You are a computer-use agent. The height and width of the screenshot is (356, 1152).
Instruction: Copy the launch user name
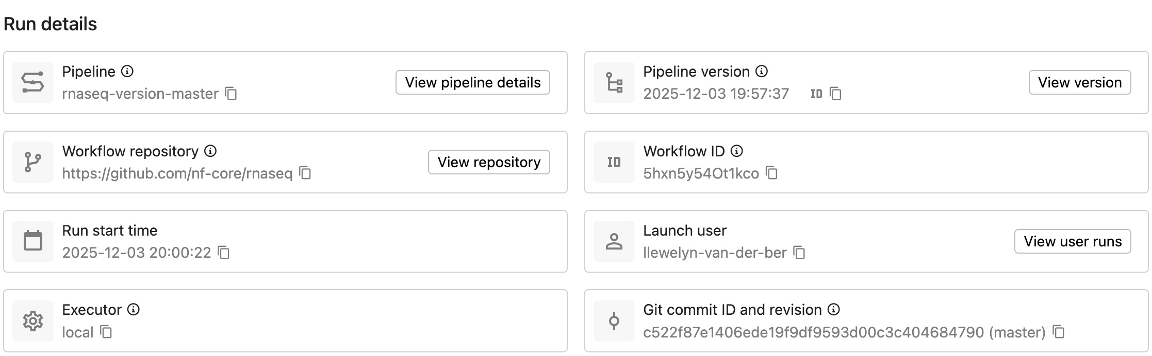[x=799, y=253]
